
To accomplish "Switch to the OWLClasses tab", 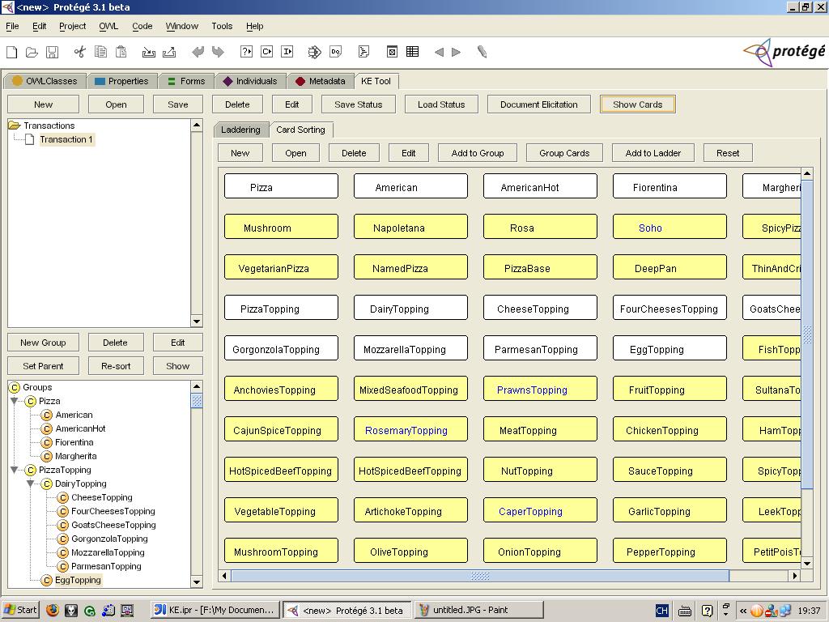I will pyautogui.click(x=45, y=81).
